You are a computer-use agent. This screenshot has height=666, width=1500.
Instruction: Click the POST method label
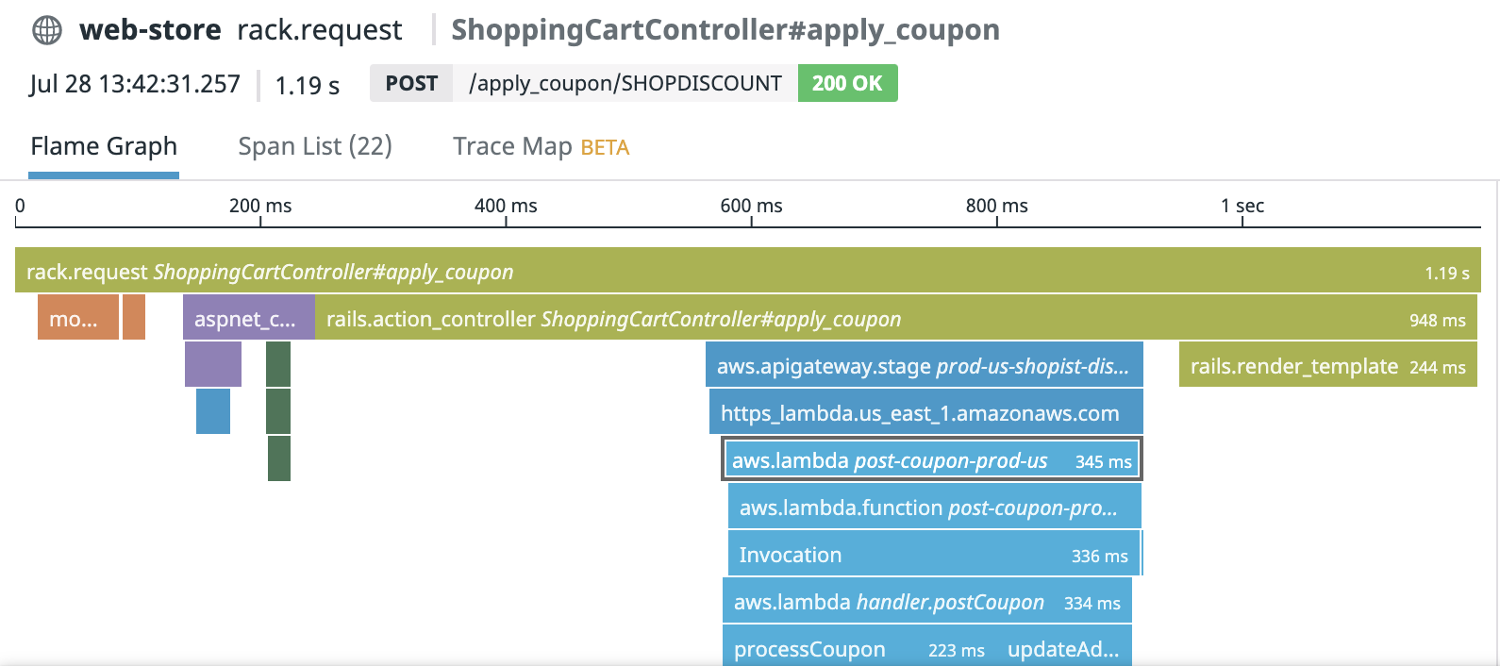click(411, 83)
